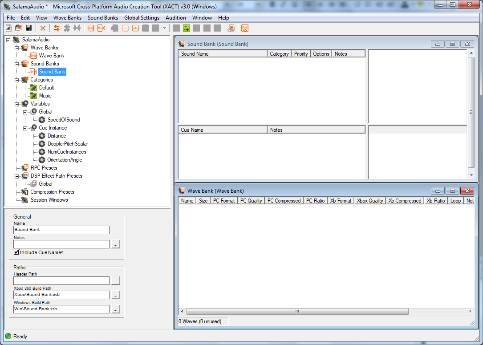Click the Cue Name column header
The image size is (483, 345).
(223, 130)
